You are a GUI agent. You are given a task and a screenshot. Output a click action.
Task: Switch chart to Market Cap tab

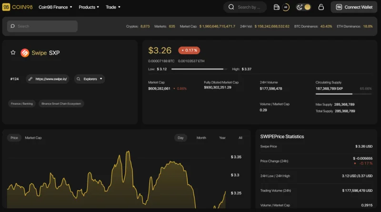pyautogui.click(x=33, y=137)
